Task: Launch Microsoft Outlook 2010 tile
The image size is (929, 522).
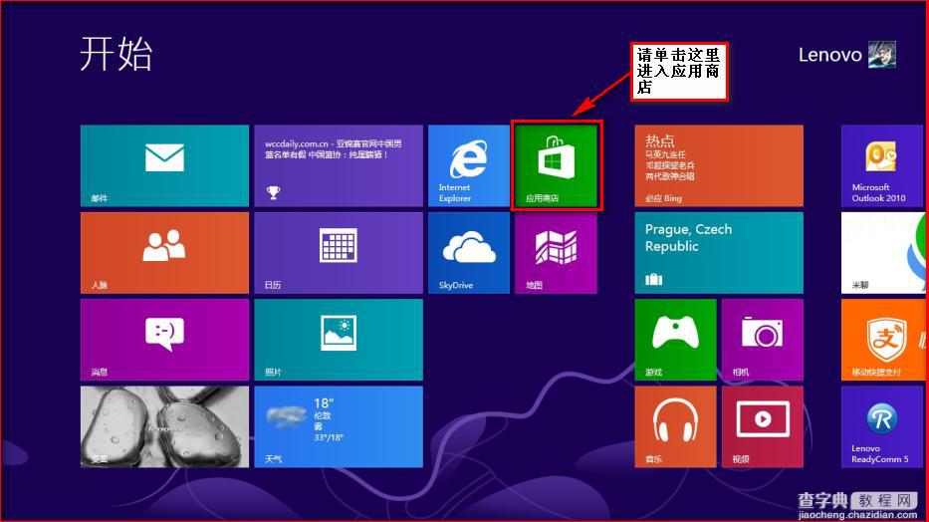Action: (x=883, y=166)
